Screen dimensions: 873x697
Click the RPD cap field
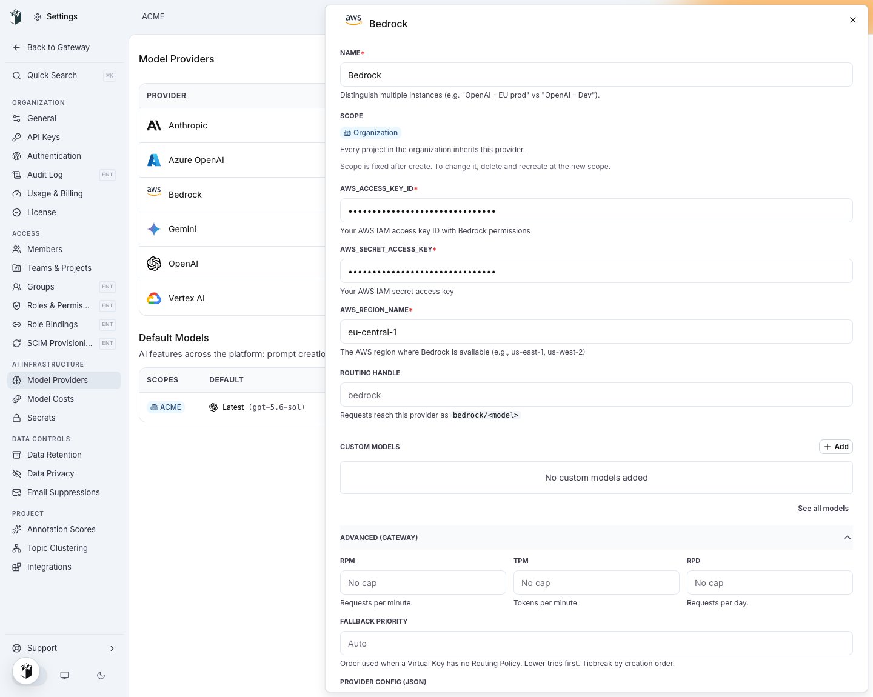tap(769, 583)
